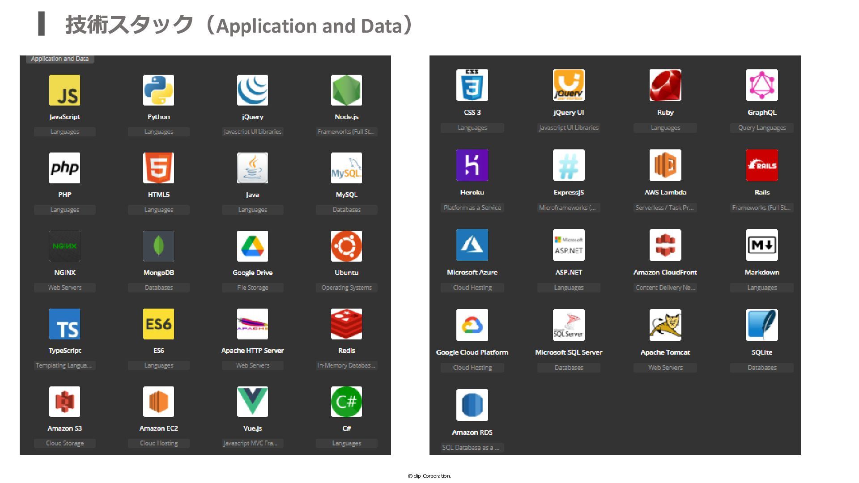Select Query Languages tag under GraphQL
859x483 pixels.
pyautogui.click(x=762, y=127)
